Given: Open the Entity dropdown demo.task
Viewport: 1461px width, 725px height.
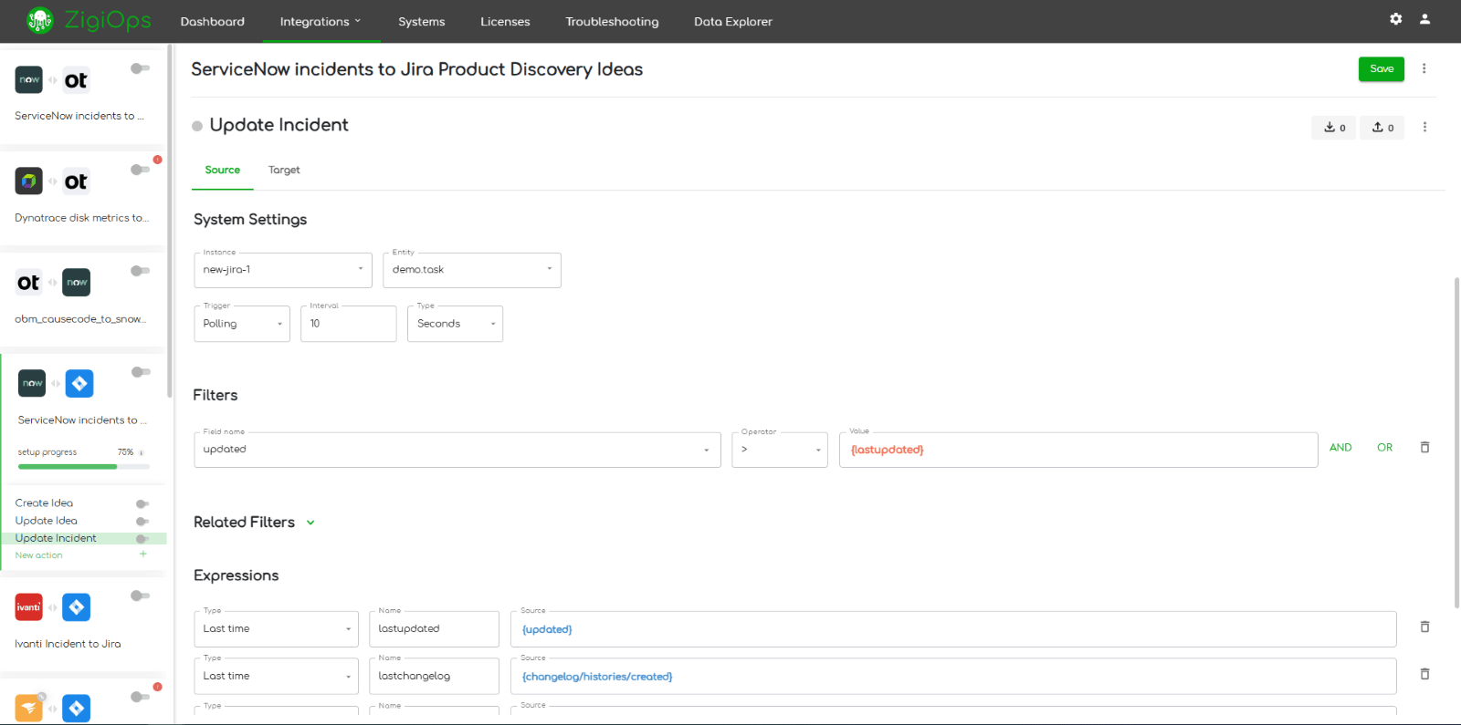Looking at the screenshot, I should [472, 270].
